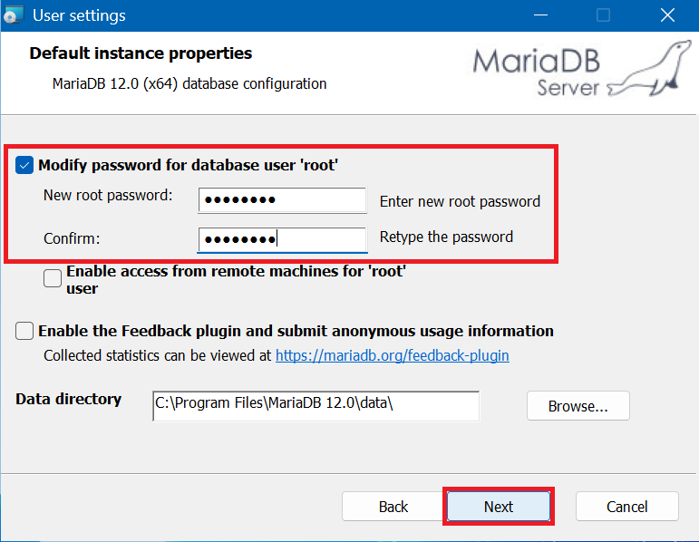This screenshot has height=542, width=699.
Task: Enable remote machine access for root
Action: (x=53, y=279)
